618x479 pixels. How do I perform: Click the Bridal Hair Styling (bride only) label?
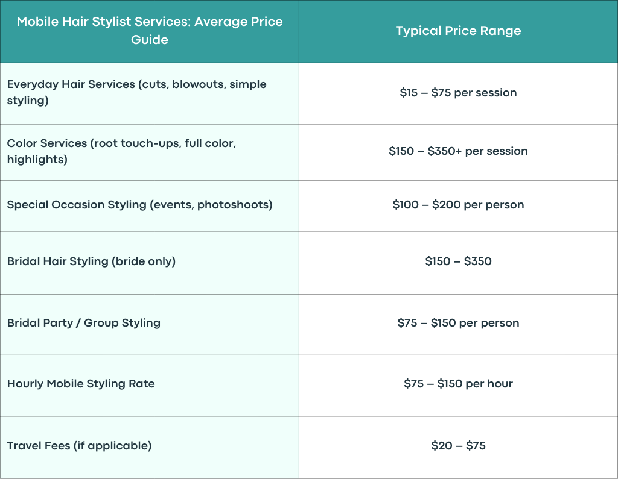pyautogui.click(x=92, y=261)
